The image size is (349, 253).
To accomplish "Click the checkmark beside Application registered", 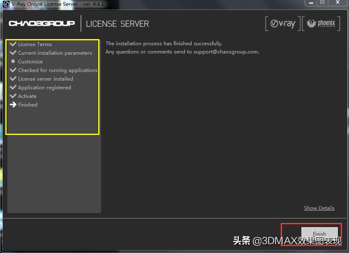I will (13, 87).
